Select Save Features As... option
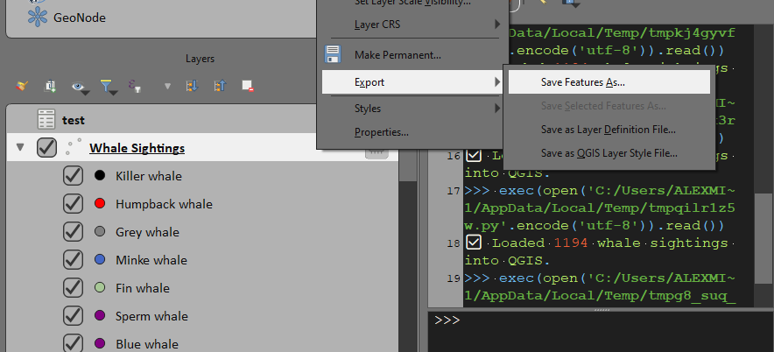This screenshot has height=352, width=774. pos(609,82)
